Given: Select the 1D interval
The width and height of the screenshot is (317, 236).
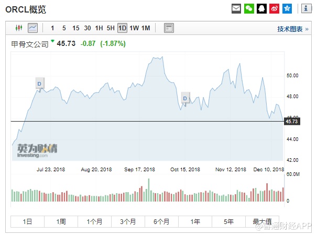Looking at the screenshot, I should point(122,28).
